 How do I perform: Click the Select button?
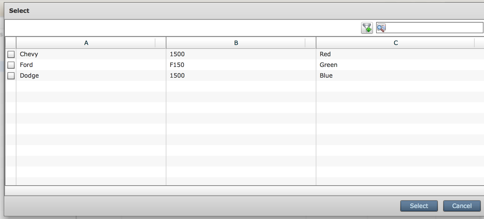[419, 206]
